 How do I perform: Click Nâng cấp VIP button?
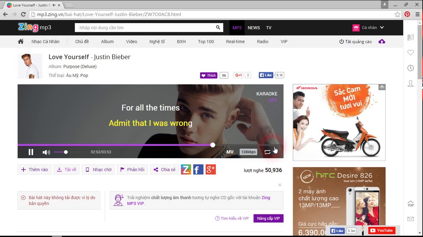click(268, 219)
